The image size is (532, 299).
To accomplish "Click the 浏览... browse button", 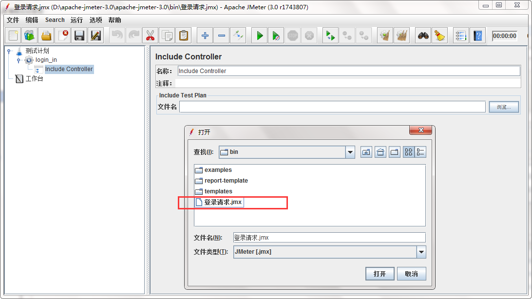I will coord(504,107).
